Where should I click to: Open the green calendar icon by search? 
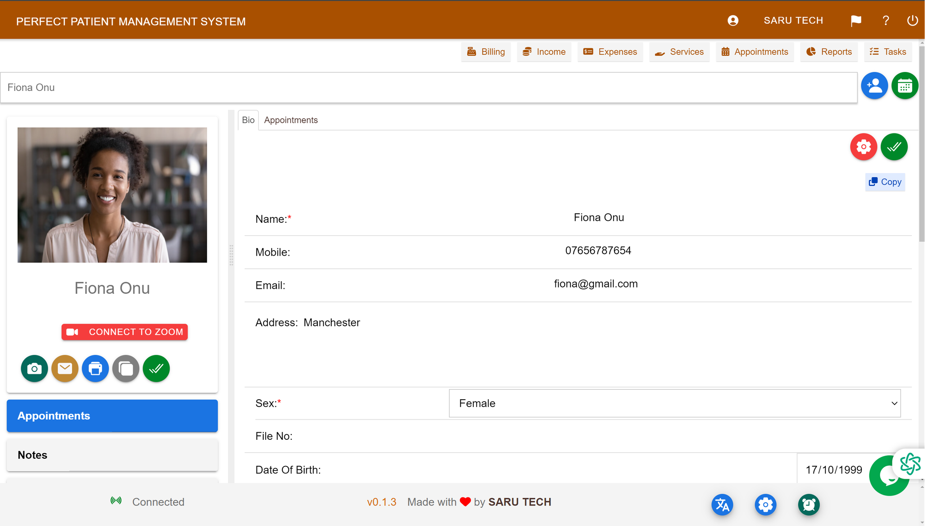[x=905, y=86]
